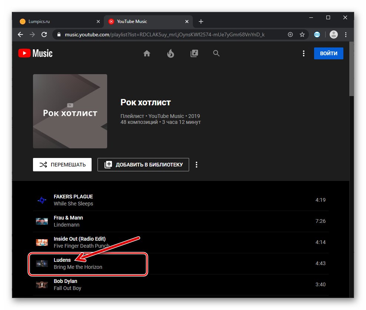Screen dimensions: 366x310
Task: Open artist Fall Out Boy
Action: click(67, 288)
